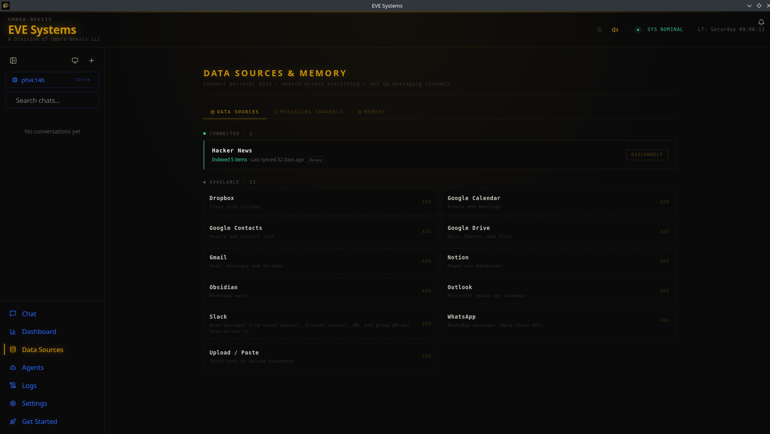Click the WhatsApp card title
This screenshot has height=434, width=770.
pyautogui.click(x=461, y=317)
